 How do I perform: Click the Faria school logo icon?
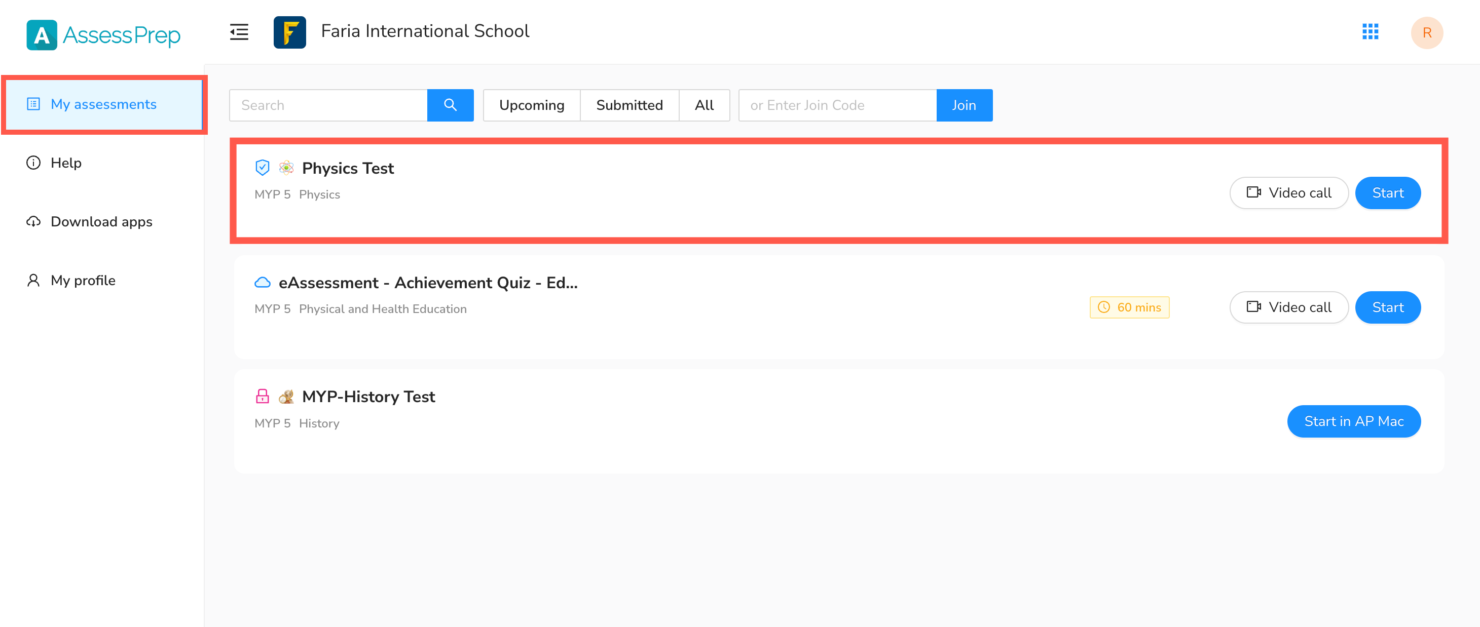point(289,32)
